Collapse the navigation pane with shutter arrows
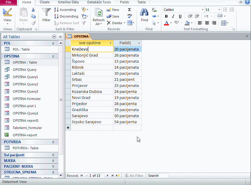 (60, 37)
